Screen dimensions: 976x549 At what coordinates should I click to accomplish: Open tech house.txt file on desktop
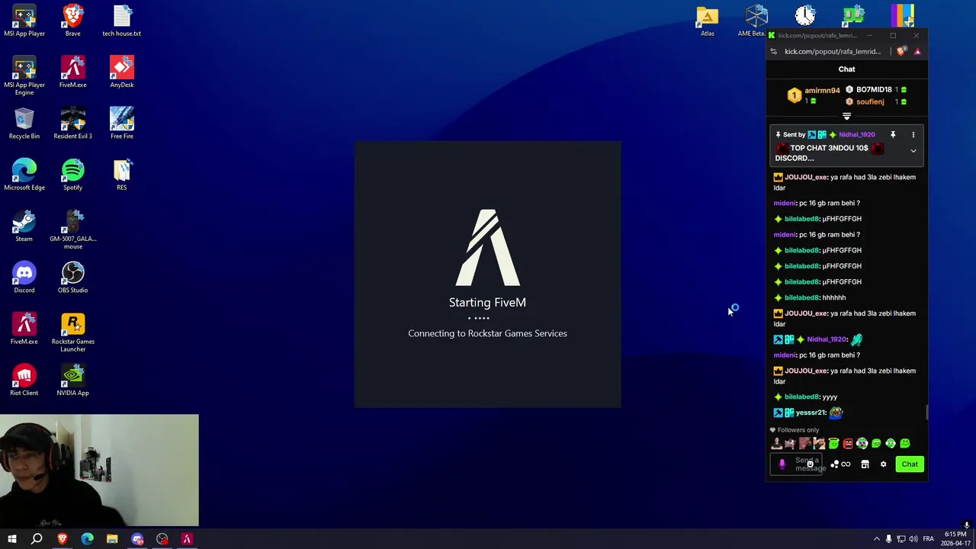tap(121, 21)
